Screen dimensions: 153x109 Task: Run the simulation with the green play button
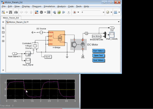tap(59, 12)
